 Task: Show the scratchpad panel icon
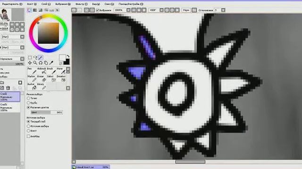[57, 10]
